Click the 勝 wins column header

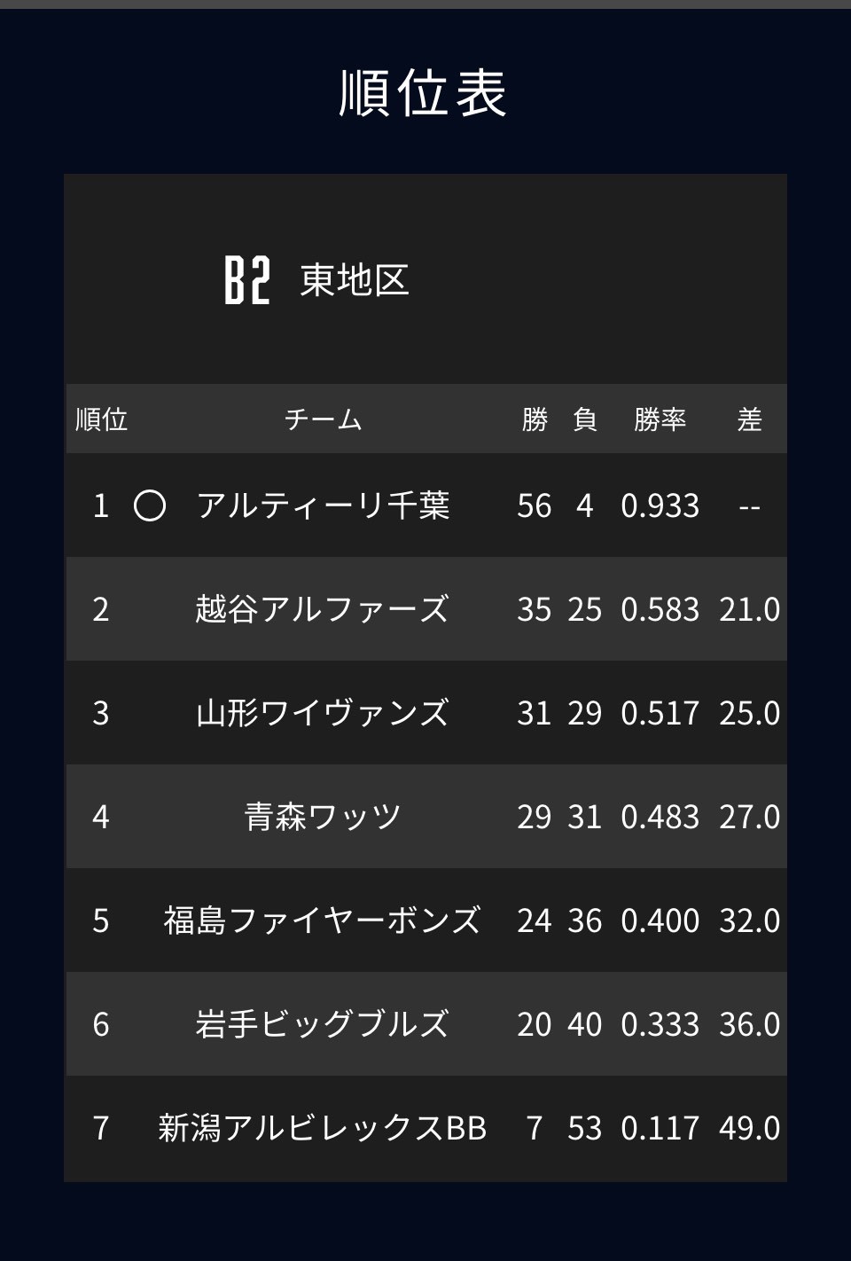pyautogui.click(x=535, y=419)
